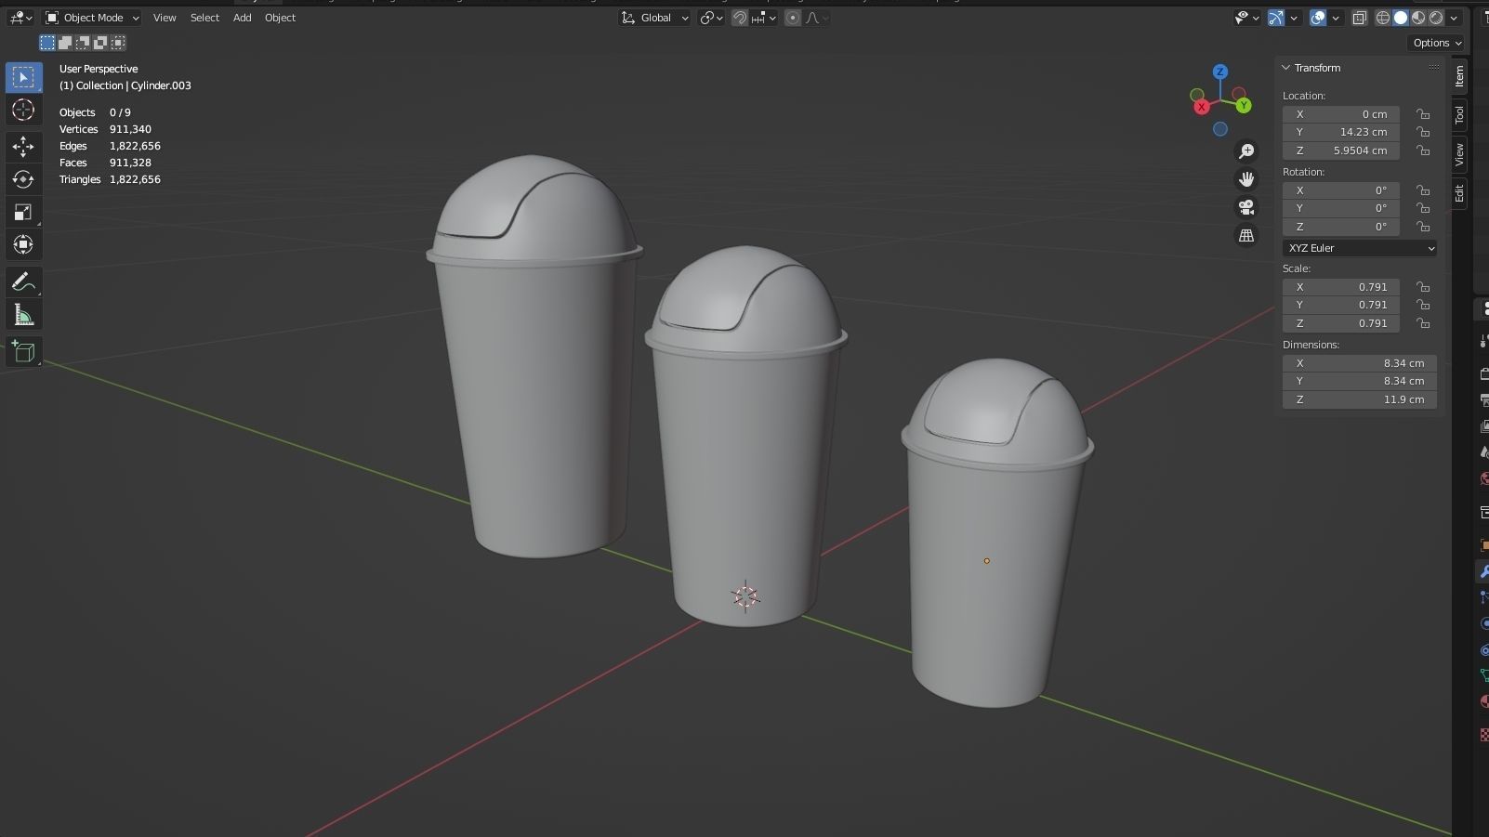Switch to rendered viewport shading
This screenshot has height=837, width=1489.
1436,18
